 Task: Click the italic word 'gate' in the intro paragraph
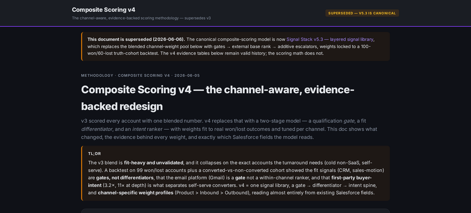pyautogui.click(x=349, y=121)
